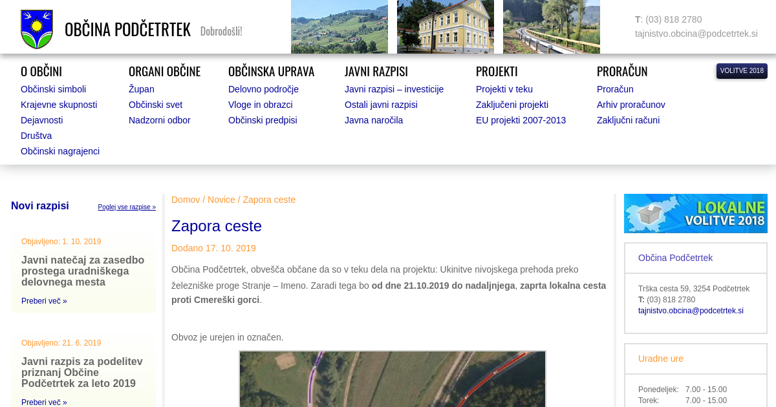
Task: Navigate to Novice breadcrumb
Action: (x=221, y=200)
